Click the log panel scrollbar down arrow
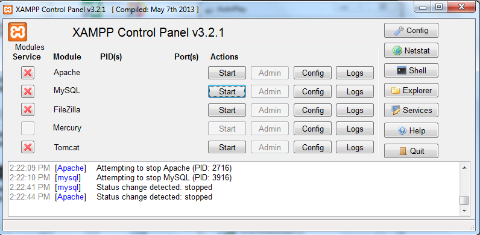Viewport: 480px width, 235px height. 464,211
